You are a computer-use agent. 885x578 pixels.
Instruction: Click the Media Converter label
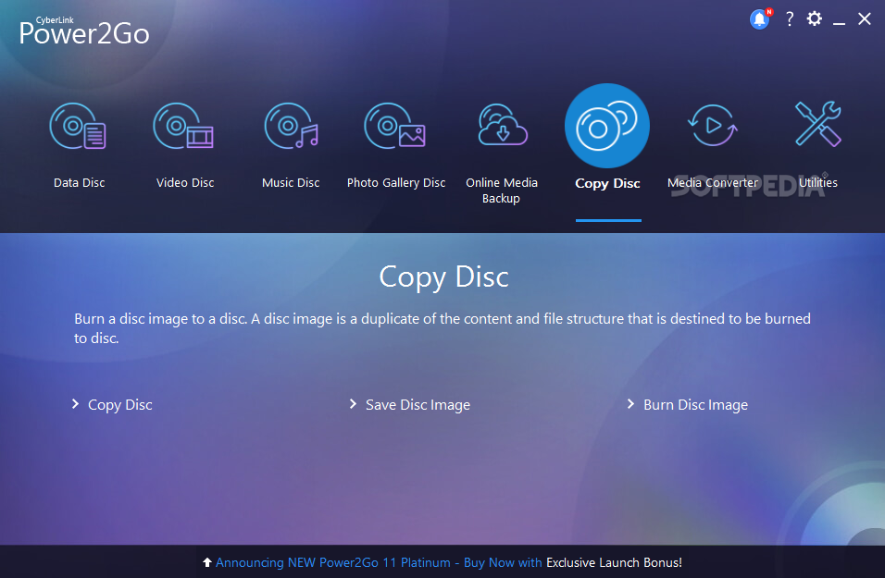click(713, 183)
